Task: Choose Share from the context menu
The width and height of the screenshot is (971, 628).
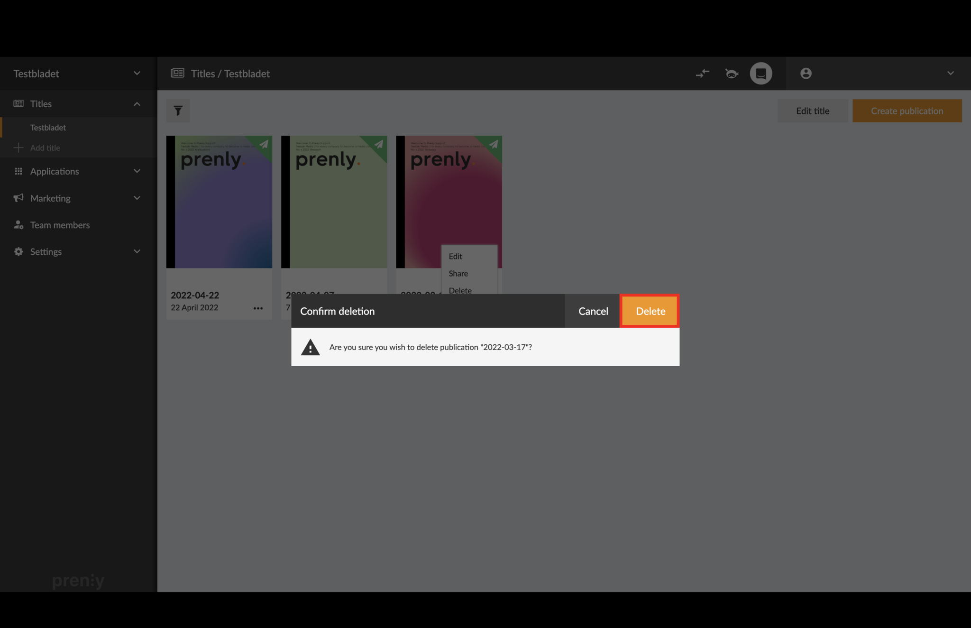Action: coord(458,273)
